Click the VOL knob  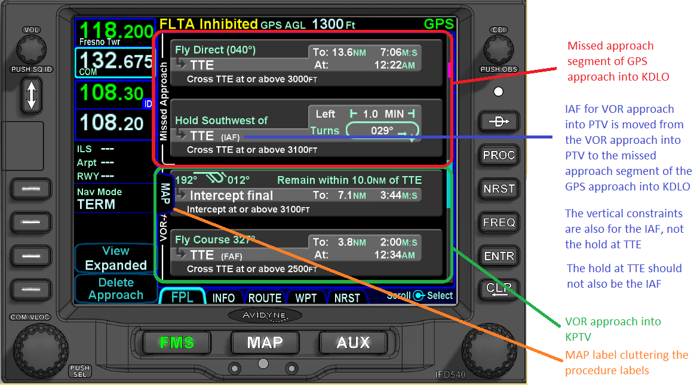[31, 48]
